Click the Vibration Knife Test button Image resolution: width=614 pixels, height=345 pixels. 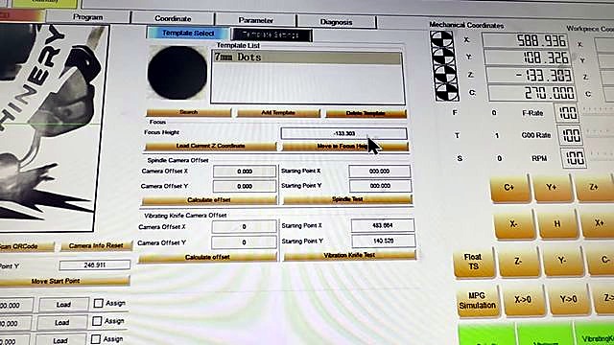pyautogui.click(x=349, y=256)
